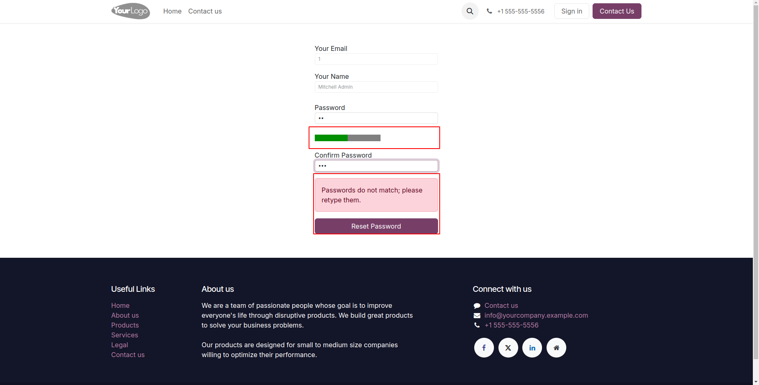Open the X (Twitter) social icon
The image size is (759, 385).
(508, 348)
